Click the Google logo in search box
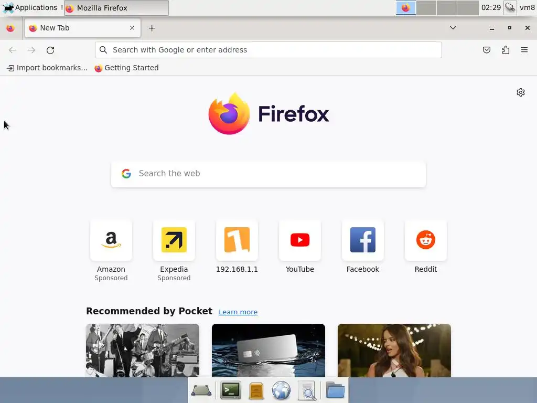537x403 pixels. 126,174
